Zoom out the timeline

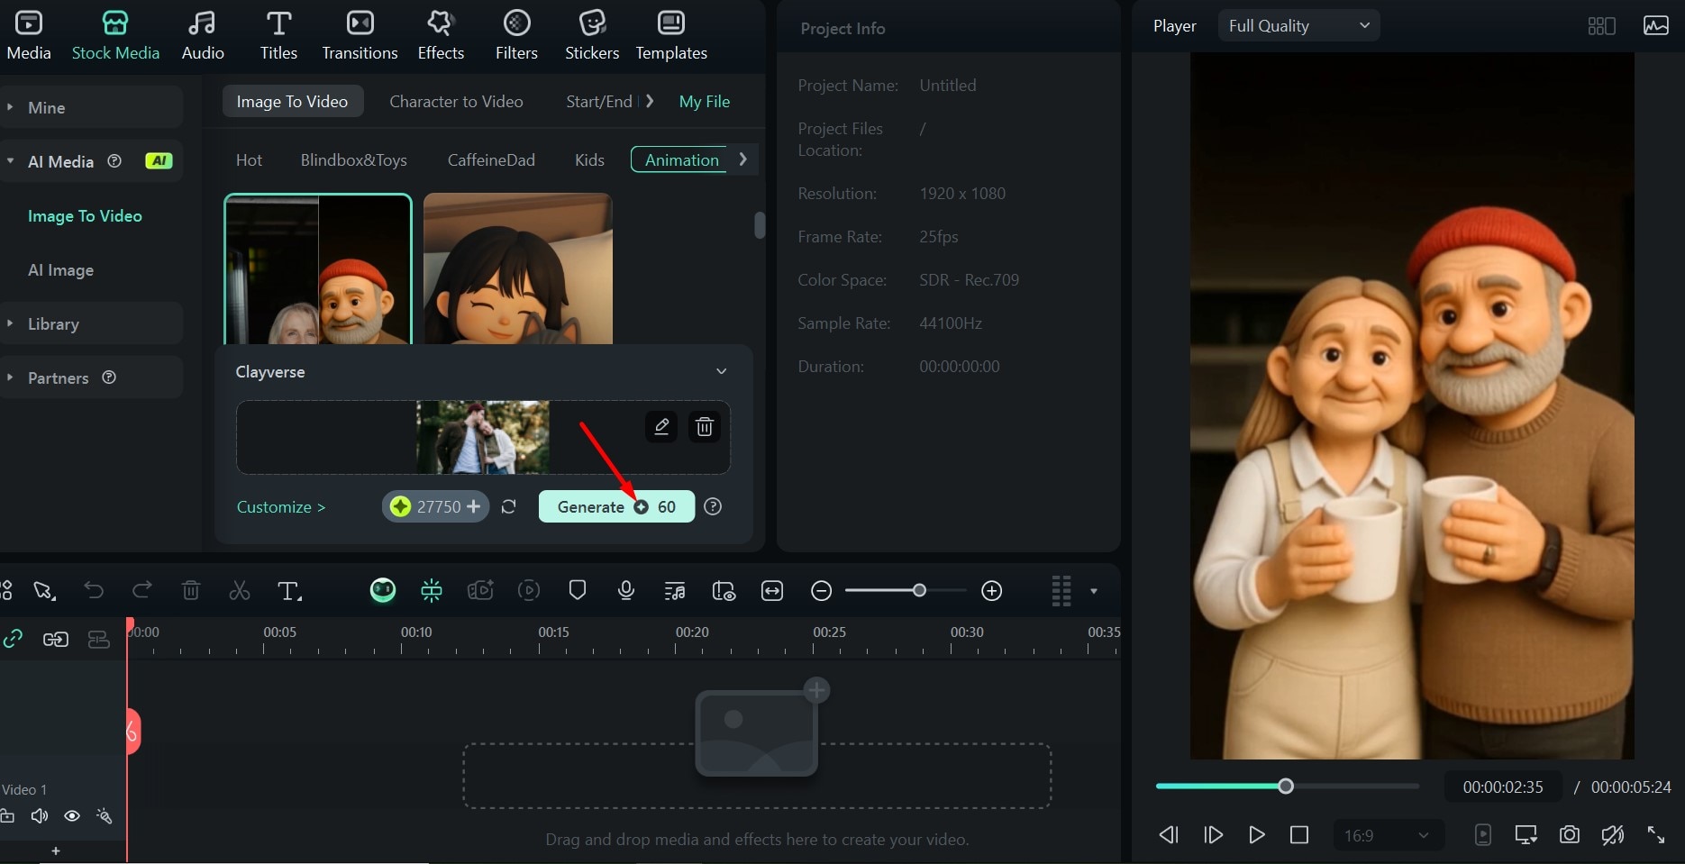tap(821, 591)
